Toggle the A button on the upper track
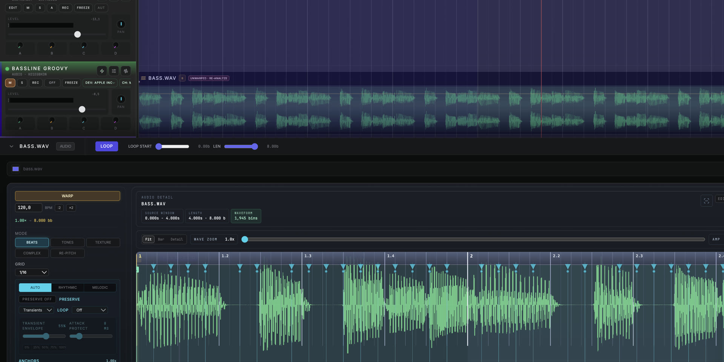724x362 pixels. click(x=52, y=8)
